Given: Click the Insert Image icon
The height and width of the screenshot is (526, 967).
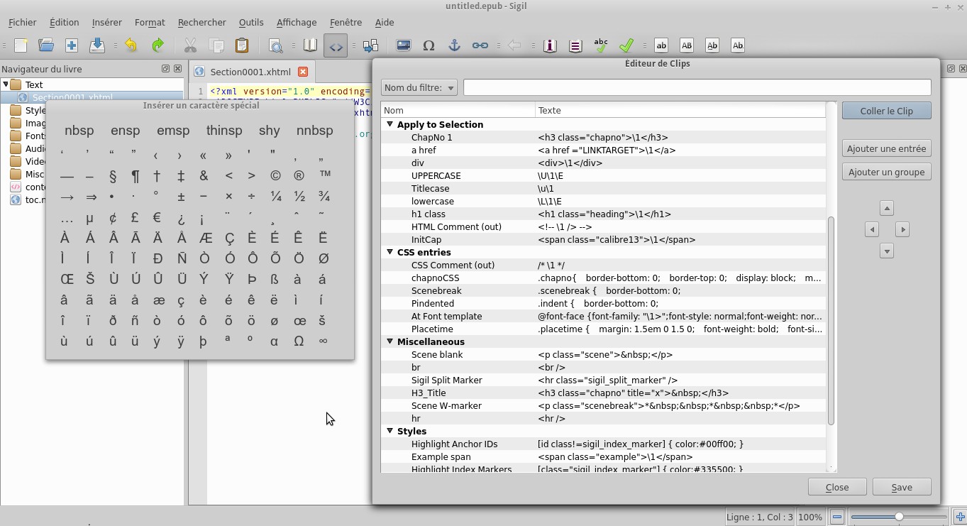Looking at the screenshot, I should point(403,45).
